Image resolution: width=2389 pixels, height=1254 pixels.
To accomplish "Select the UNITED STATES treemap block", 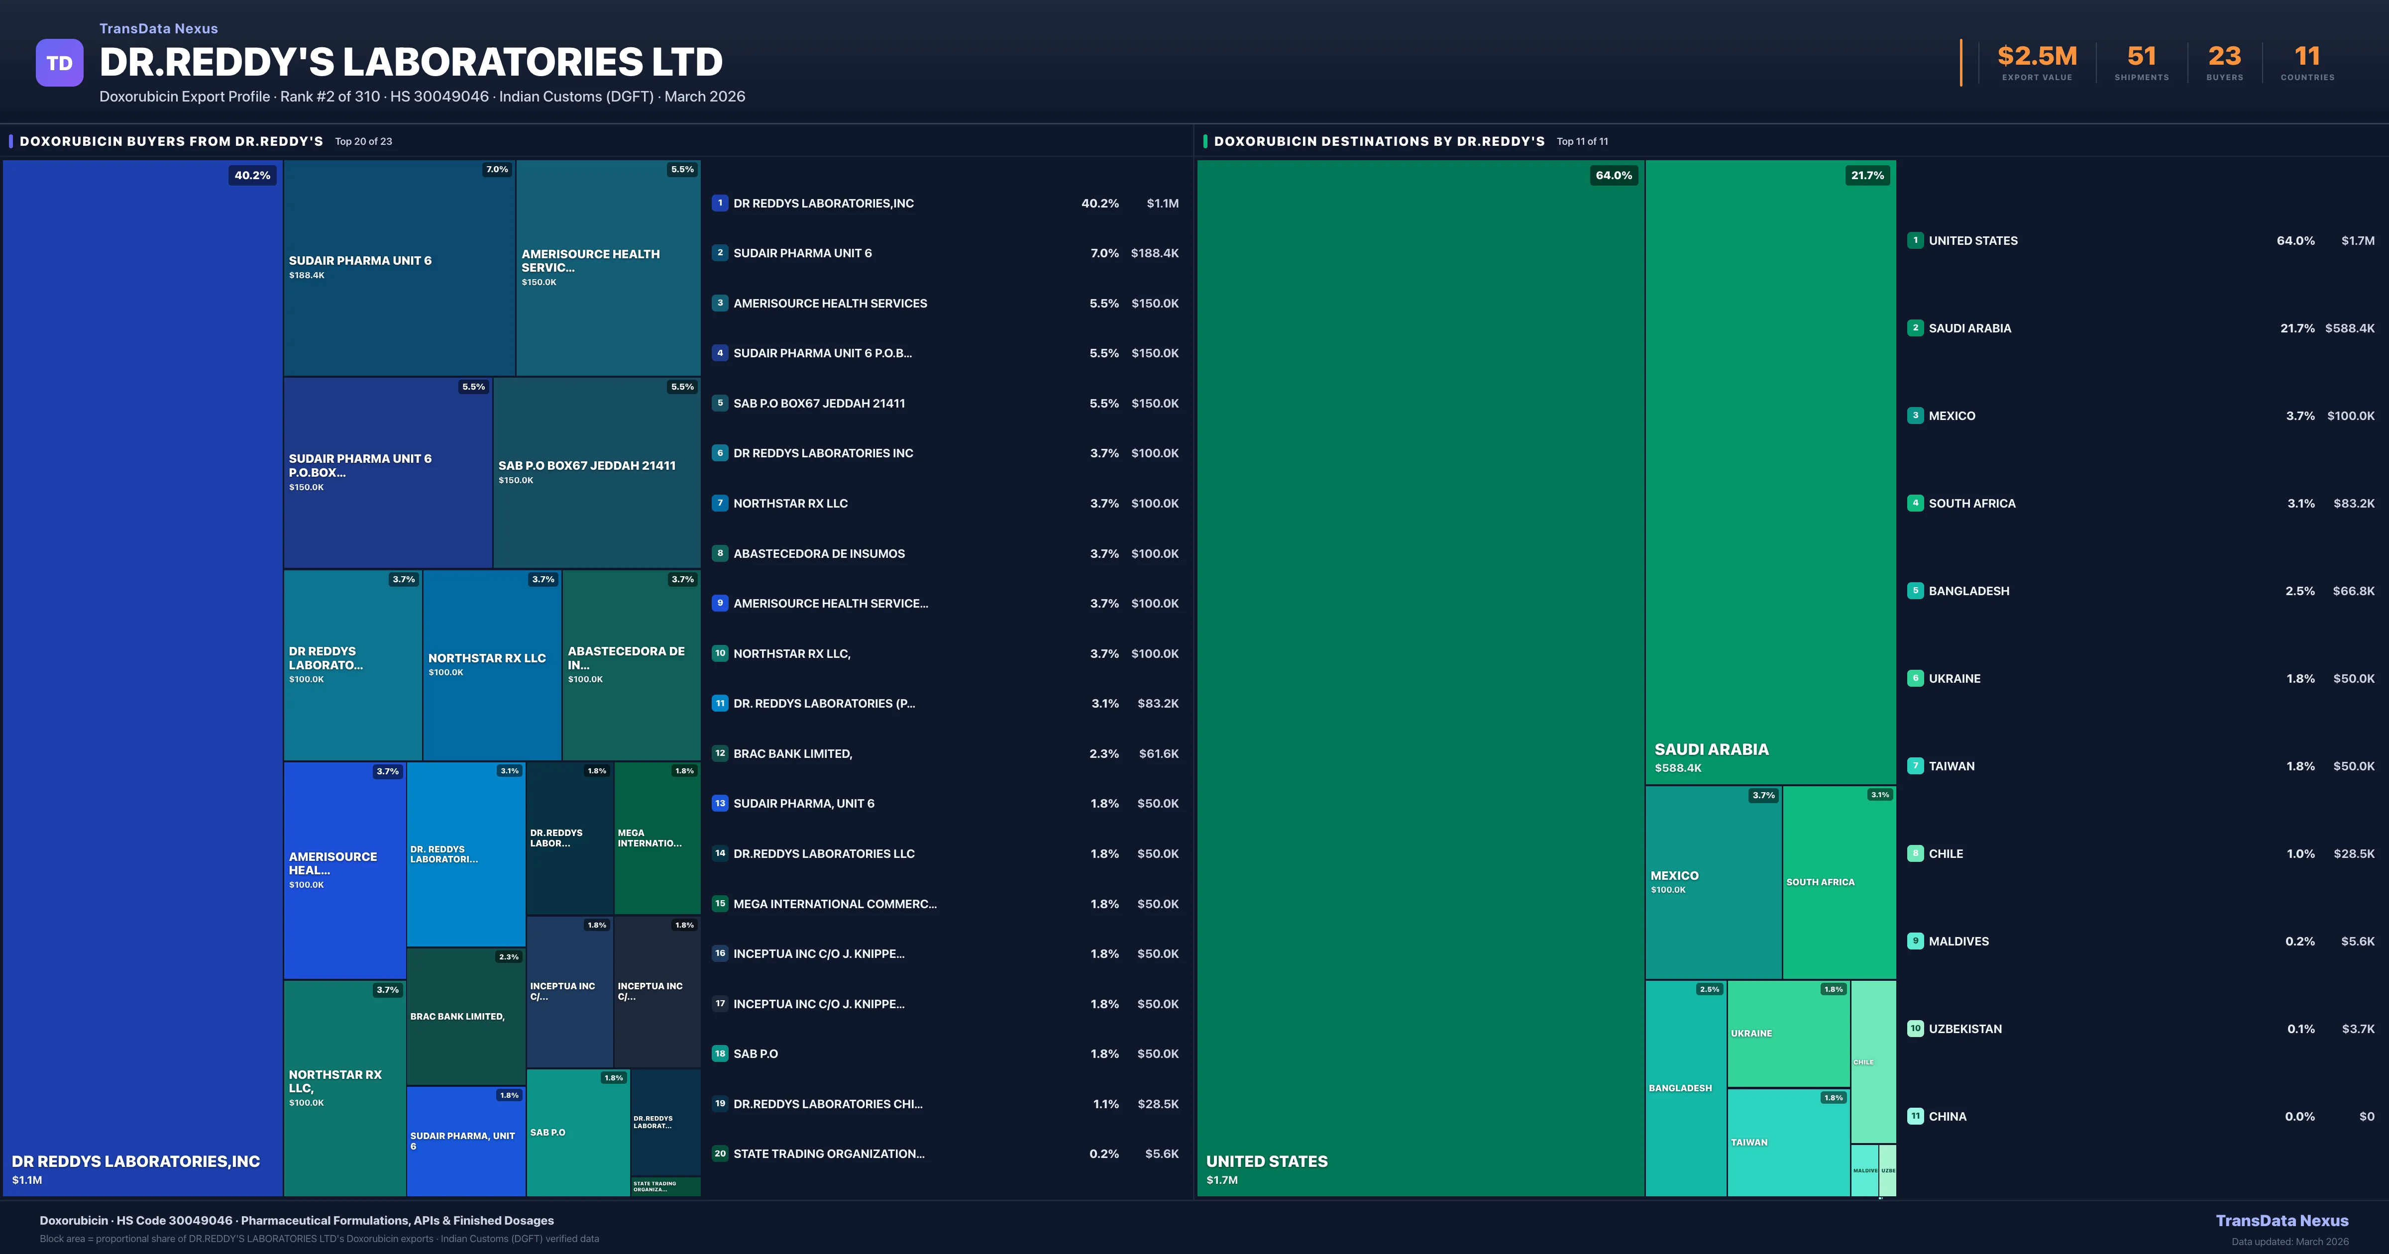I will (x=1420, y=677).
